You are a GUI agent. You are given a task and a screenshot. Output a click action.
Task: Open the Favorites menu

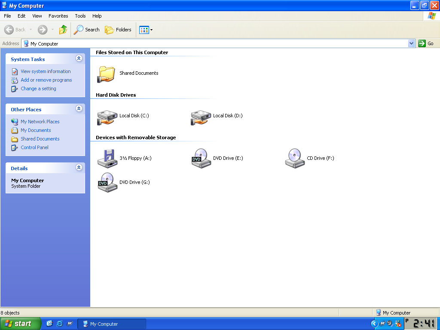(58, 16)
